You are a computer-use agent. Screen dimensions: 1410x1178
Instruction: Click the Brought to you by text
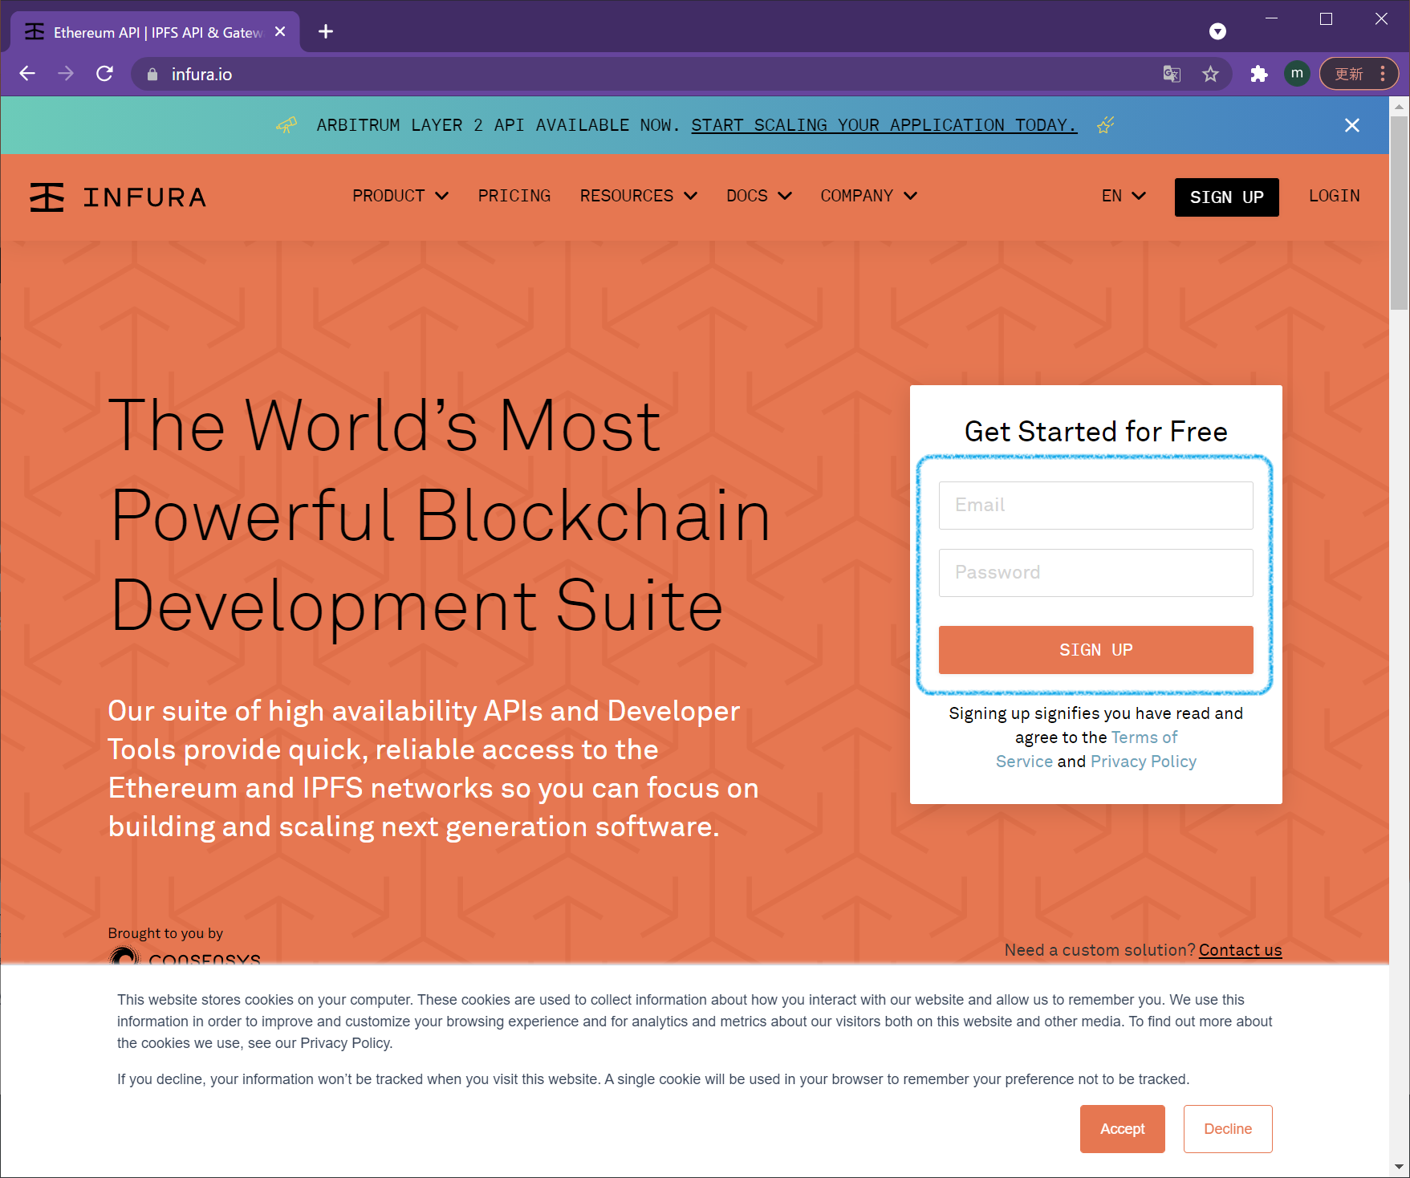point(165,933)
